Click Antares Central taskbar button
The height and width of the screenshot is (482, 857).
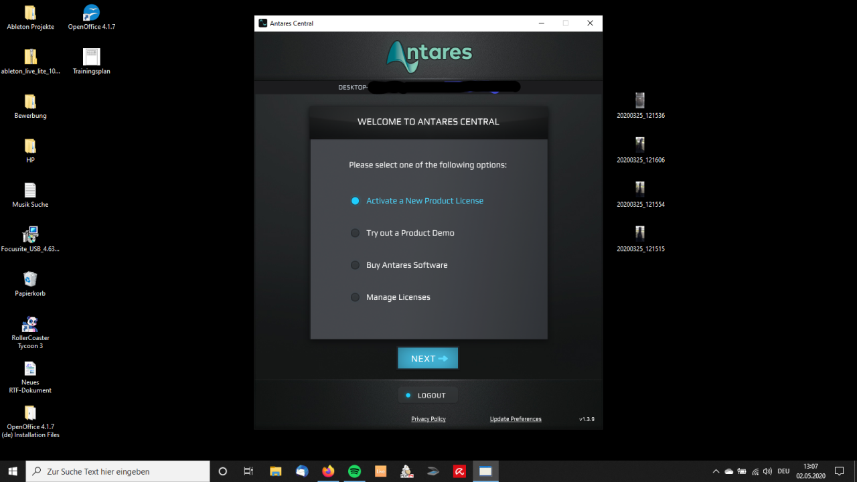click(485, 471)
